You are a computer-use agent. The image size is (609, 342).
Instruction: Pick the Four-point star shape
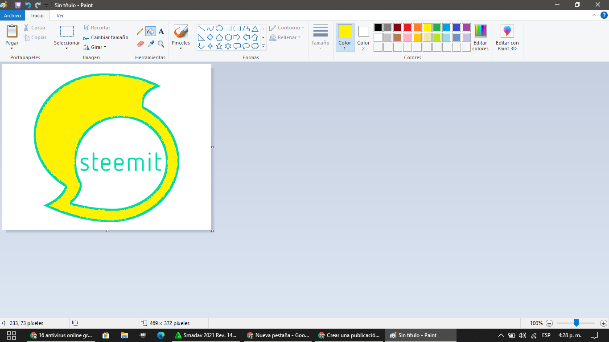(x=210, y=46)
